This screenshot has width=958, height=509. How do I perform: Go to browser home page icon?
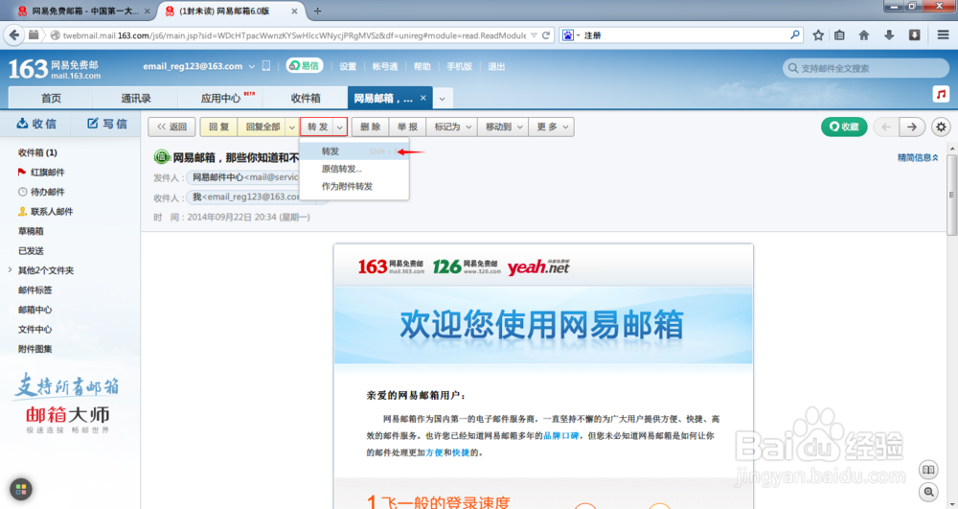point(864,35)
